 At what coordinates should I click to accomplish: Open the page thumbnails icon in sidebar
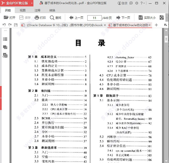[x=5, y=47]
